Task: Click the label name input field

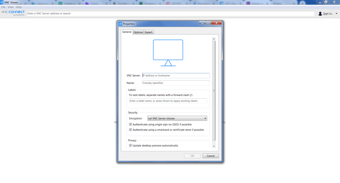Action: (168, 101)
